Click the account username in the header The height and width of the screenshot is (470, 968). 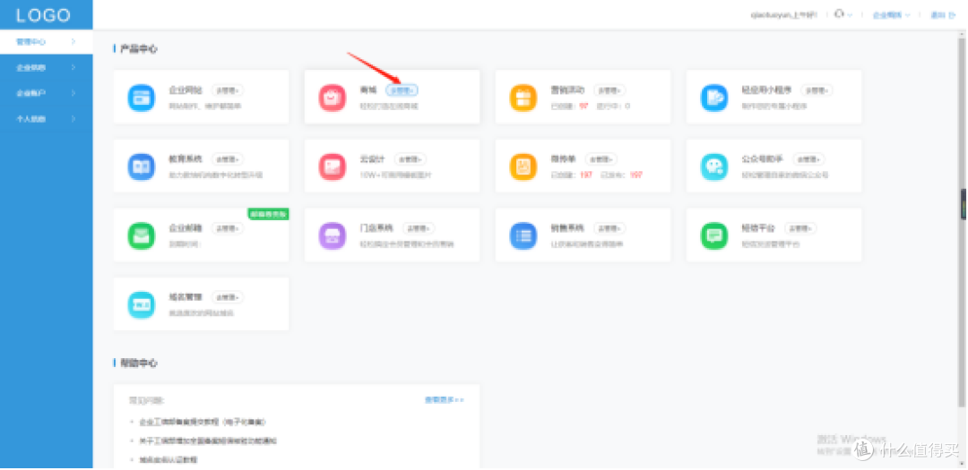click(x=783, y=15)
